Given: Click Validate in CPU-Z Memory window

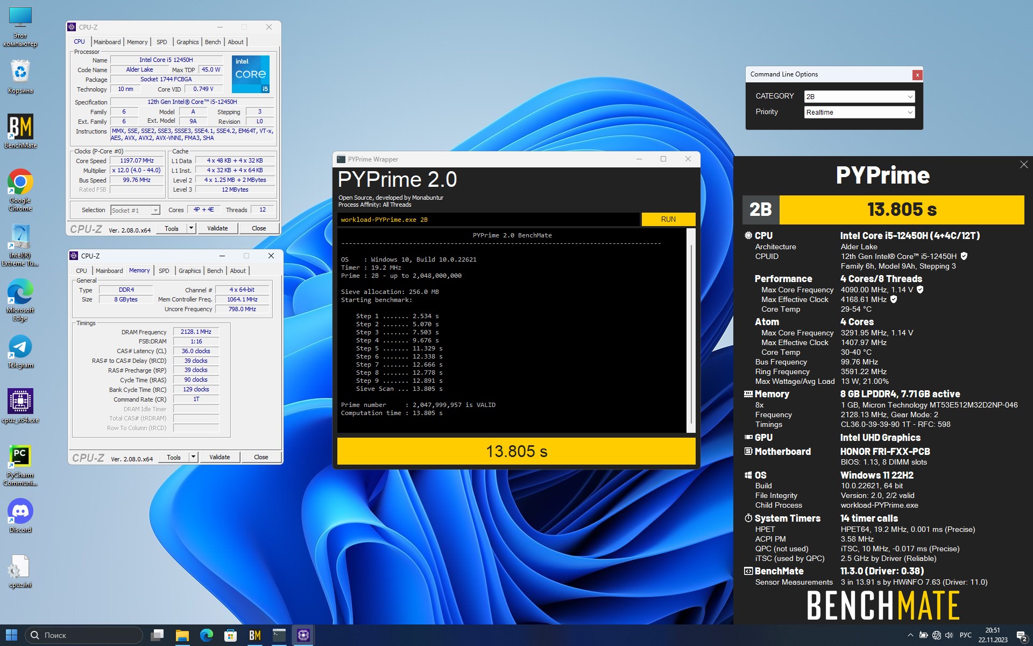Looking at the screenshot, I should pyautogui.click(x=220, y=457).
